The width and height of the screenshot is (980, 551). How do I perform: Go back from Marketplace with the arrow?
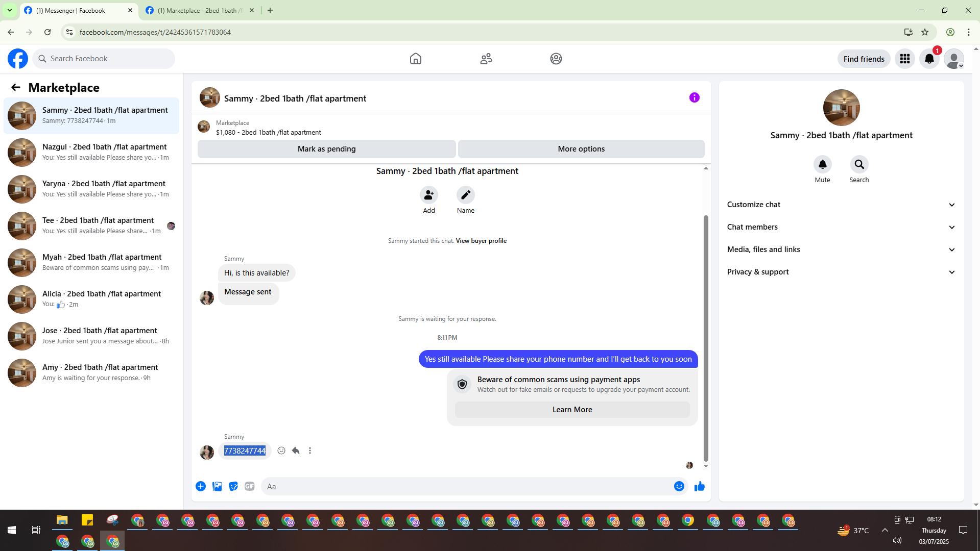coord(16,87)
